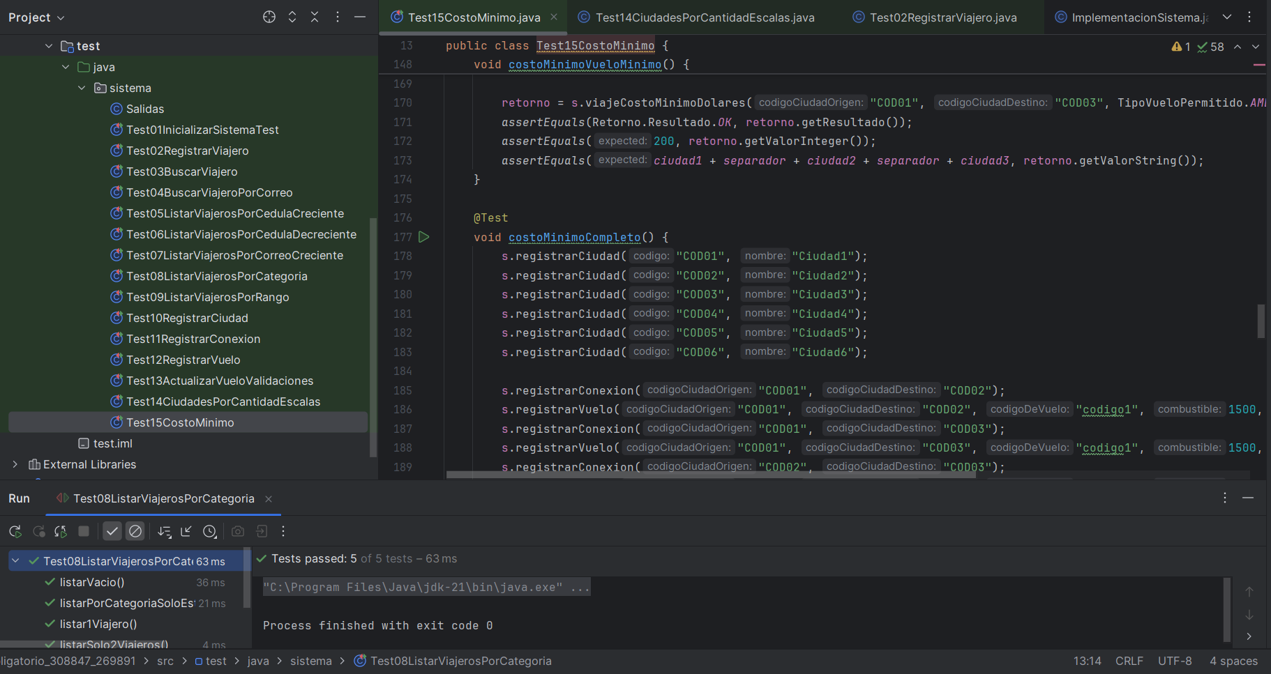This screenshot has height=674, width=1271.
Task: Open Run panel options menu
Action: pos(1225,498)
